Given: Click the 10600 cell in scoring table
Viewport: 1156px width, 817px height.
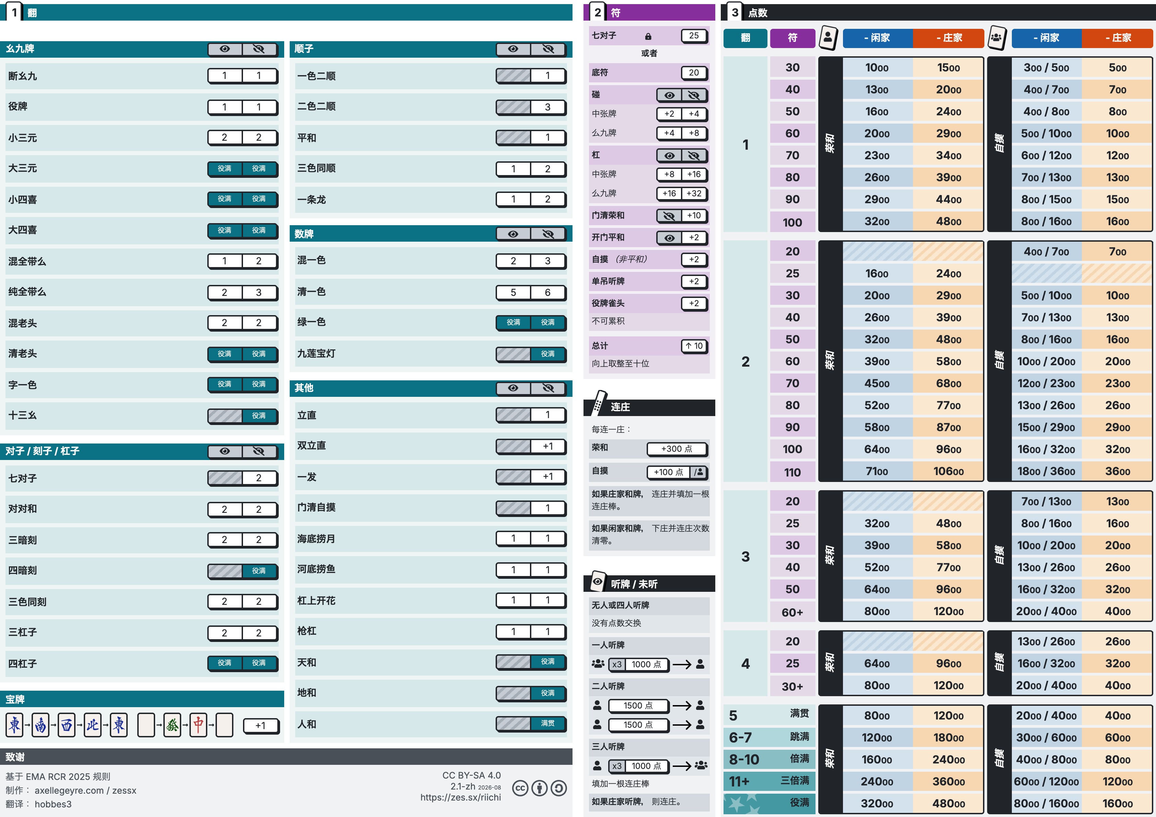Looking at the screenshot, I should (x=948, y=472).
